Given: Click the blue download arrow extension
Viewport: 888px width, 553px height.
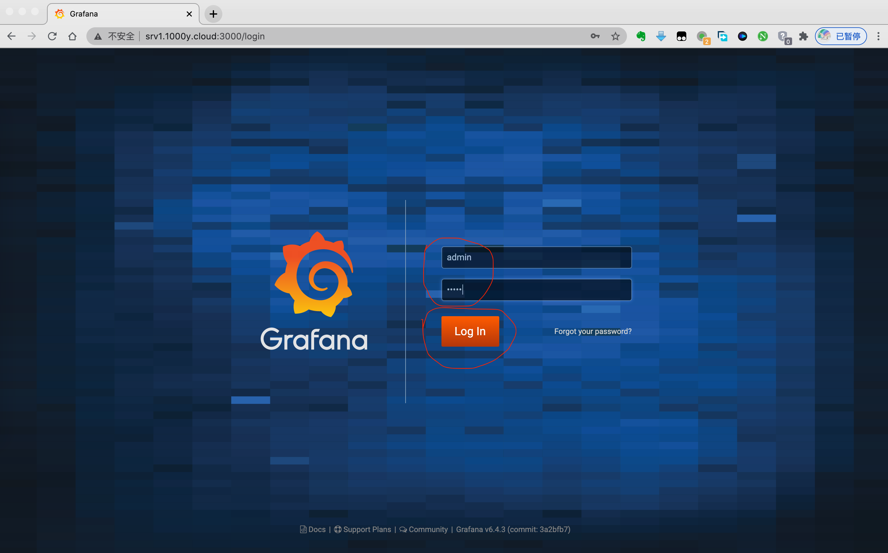Looking at the screenshot, I should click(661, 36).
